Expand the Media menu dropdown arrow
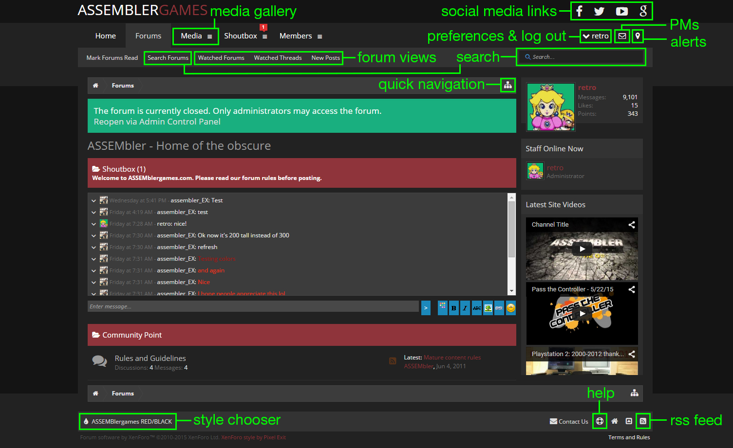The width and height of the screenshot is (733, 448). [209, 36]
